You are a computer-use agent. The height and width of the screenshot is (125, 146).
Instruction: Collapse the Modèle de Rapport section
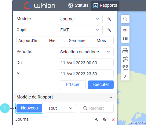click(x=111, y=97)
